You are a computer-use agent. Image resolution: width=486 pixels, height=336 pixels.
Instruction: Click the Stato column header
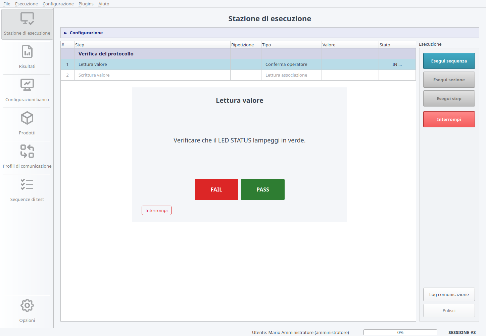point(397,45)
